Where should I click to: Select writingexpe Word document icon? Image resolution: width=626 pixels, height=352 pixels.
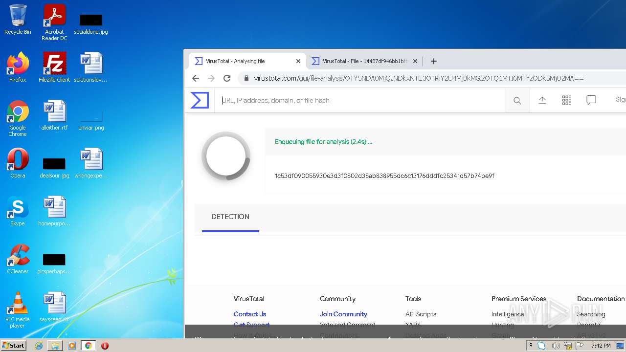91,163
